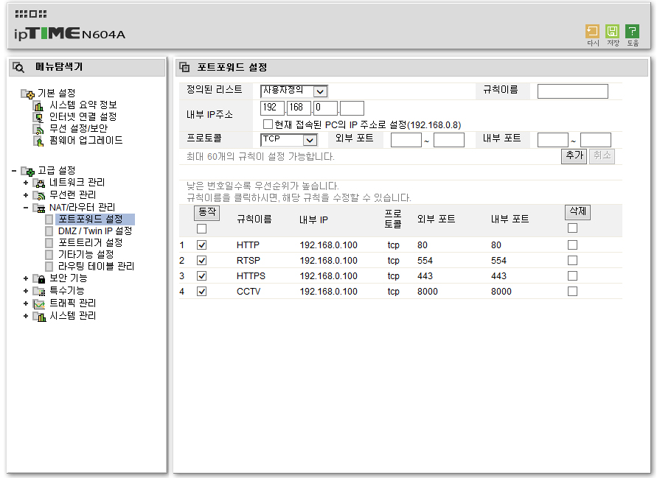
Task: Expand the 특수기능 tree node
Action: [x=26, y=291]
